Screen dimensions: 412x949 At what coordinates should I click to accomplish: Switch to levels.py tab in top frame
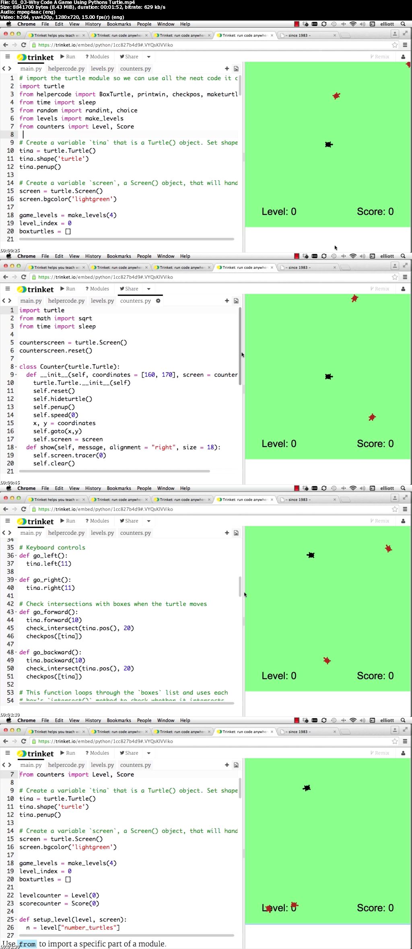coord(102,69)
